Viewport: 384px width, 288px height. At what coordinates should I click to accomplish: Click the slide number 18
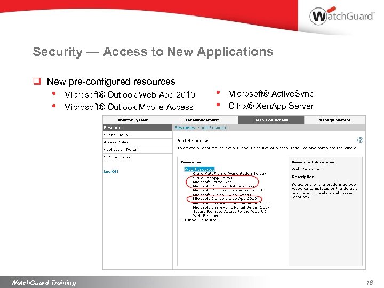click(x=370, y=283)
